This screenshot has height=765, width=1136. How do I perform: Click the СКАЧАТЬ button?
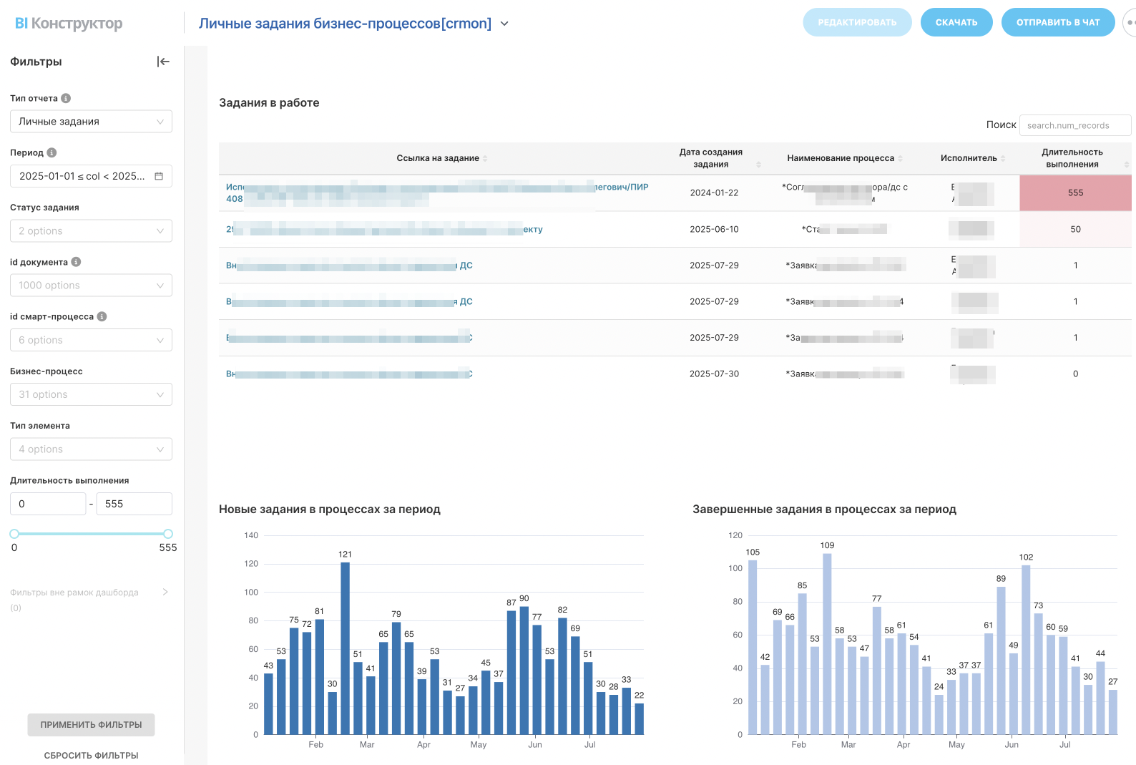956,22
